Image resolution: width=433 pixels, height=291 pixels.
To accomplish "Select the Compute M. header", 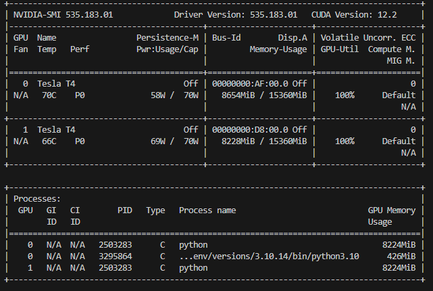I will (x=392, y=49).
